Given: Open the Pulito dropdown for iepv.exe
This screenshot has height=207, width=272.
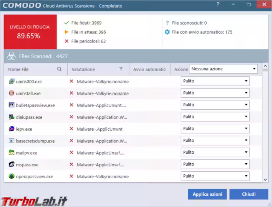Looking at the screenshot, I should [215, 128].
